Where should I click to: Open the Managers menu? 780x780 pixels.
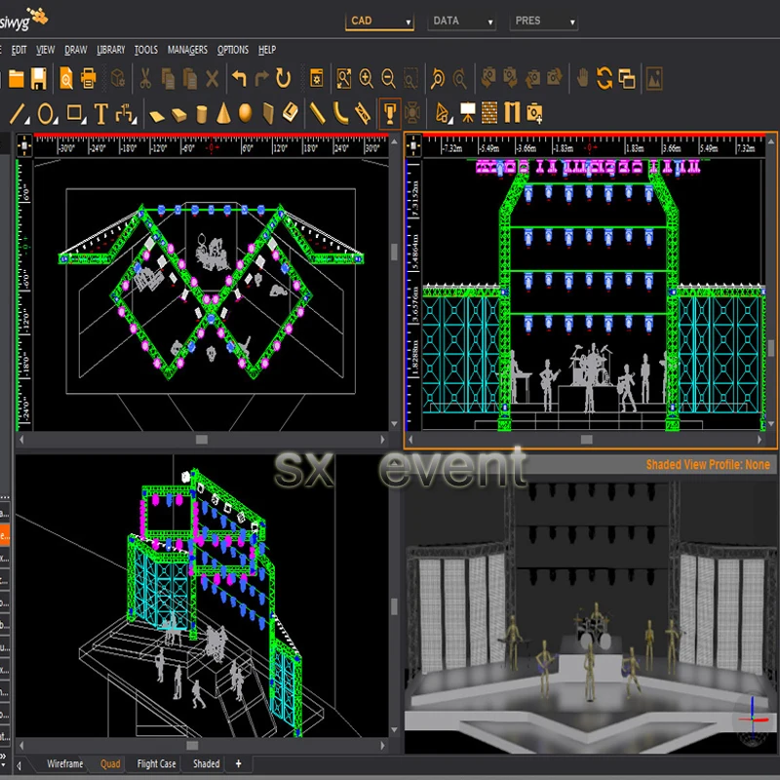[187, 50]
